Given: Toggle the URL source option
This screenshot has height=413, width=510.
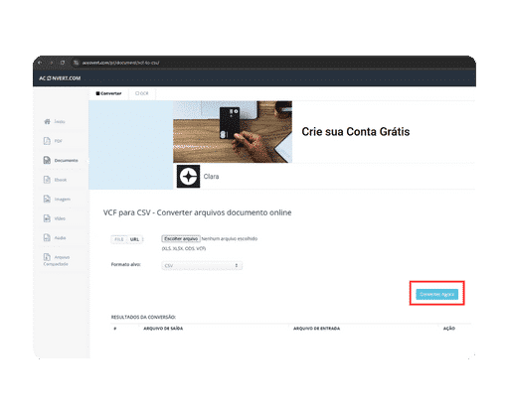Looking at the screenshot, I should coord(134,239).
